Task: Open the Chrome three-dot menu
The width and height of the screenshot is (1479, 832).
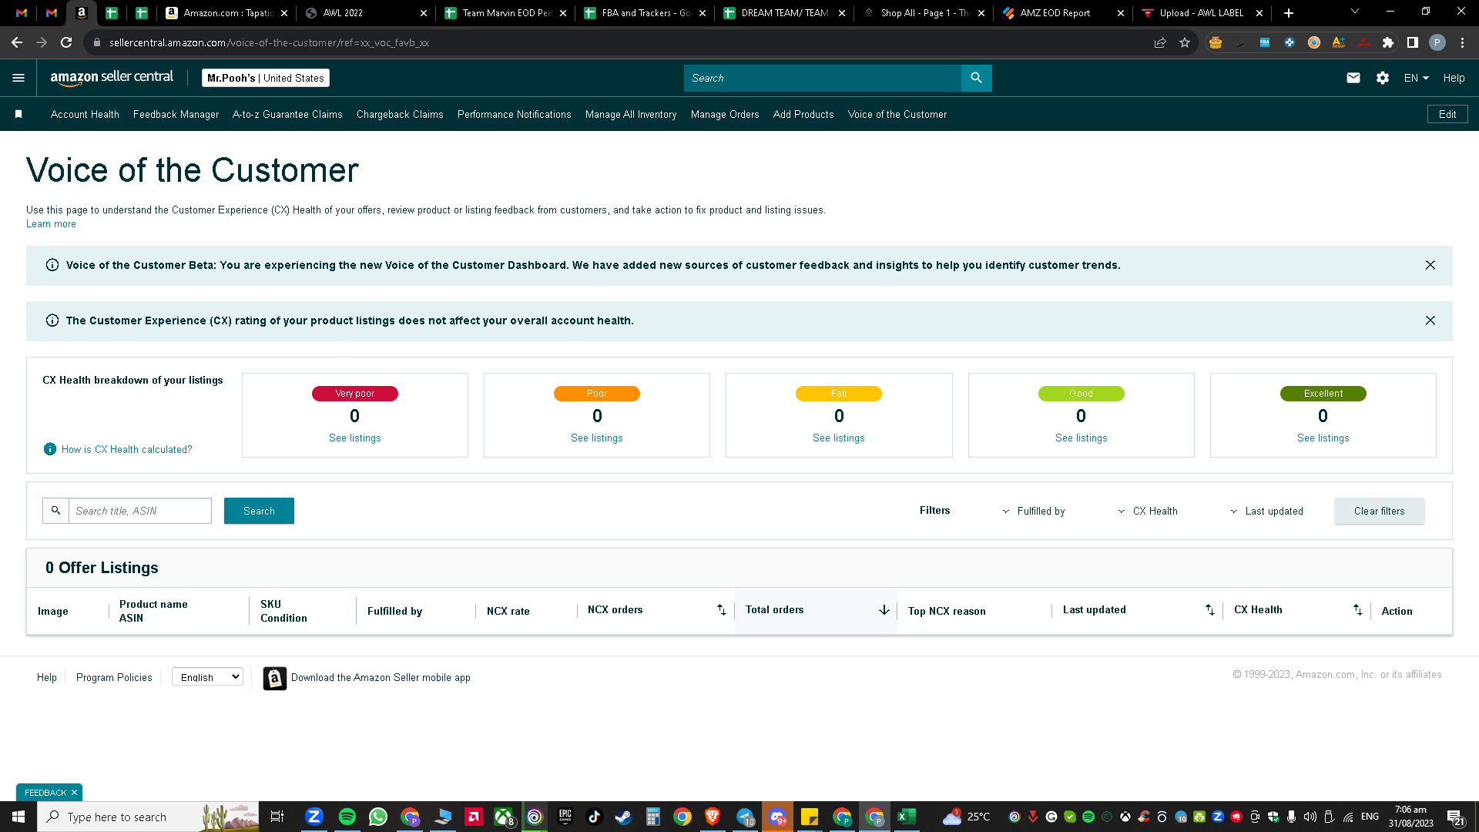Action: pyautogui.click(x=1462, y=42)
